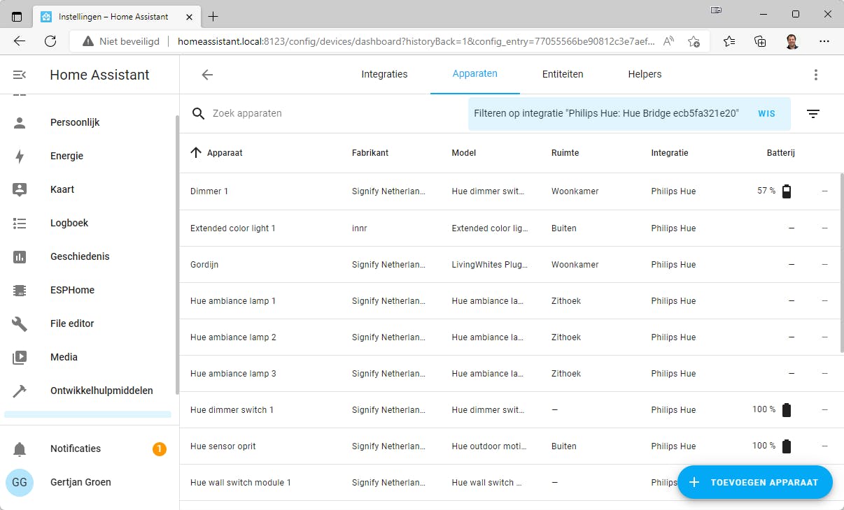Image resolution: width=844 pixels, height=510 pixels.
Task: Open the File editor
Action: tap(72, 323)
